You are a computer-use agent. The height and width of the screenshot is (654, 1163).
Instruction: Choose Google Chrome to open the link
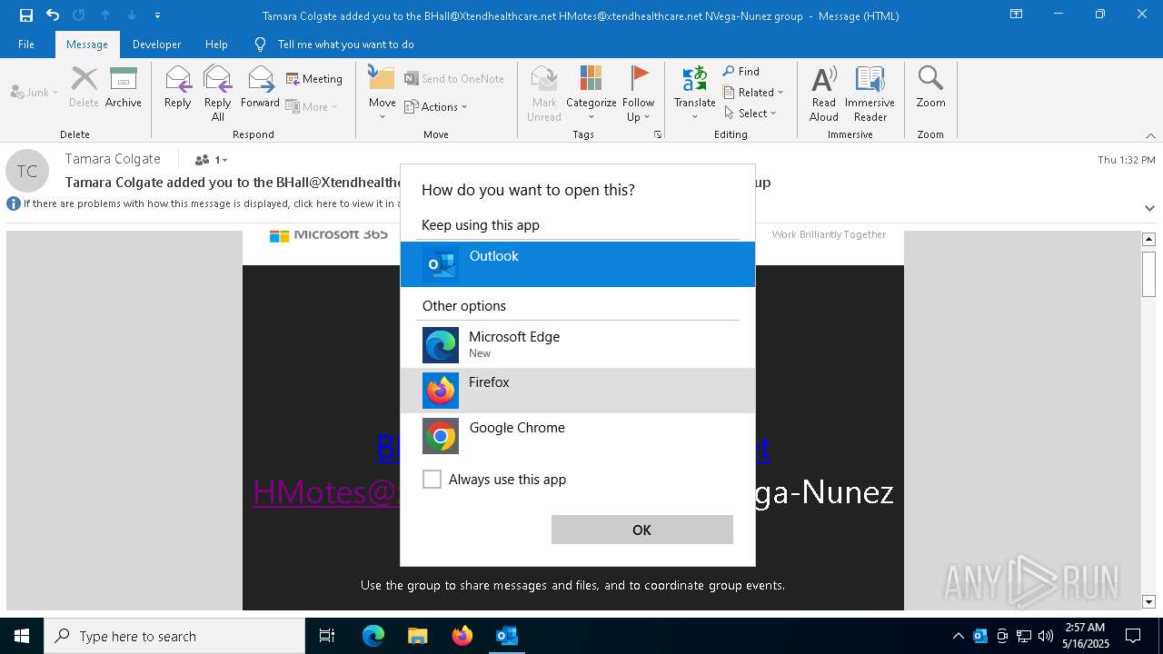click(x=578, y=436)
